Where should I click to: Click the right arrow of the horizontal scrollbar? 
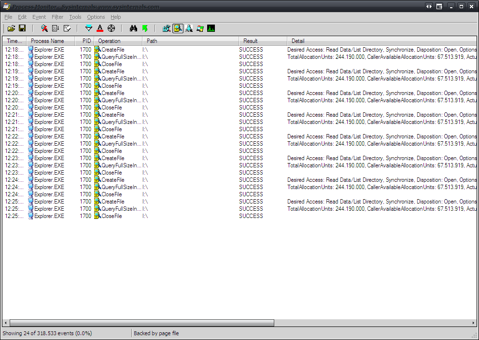tap(474, 323)
